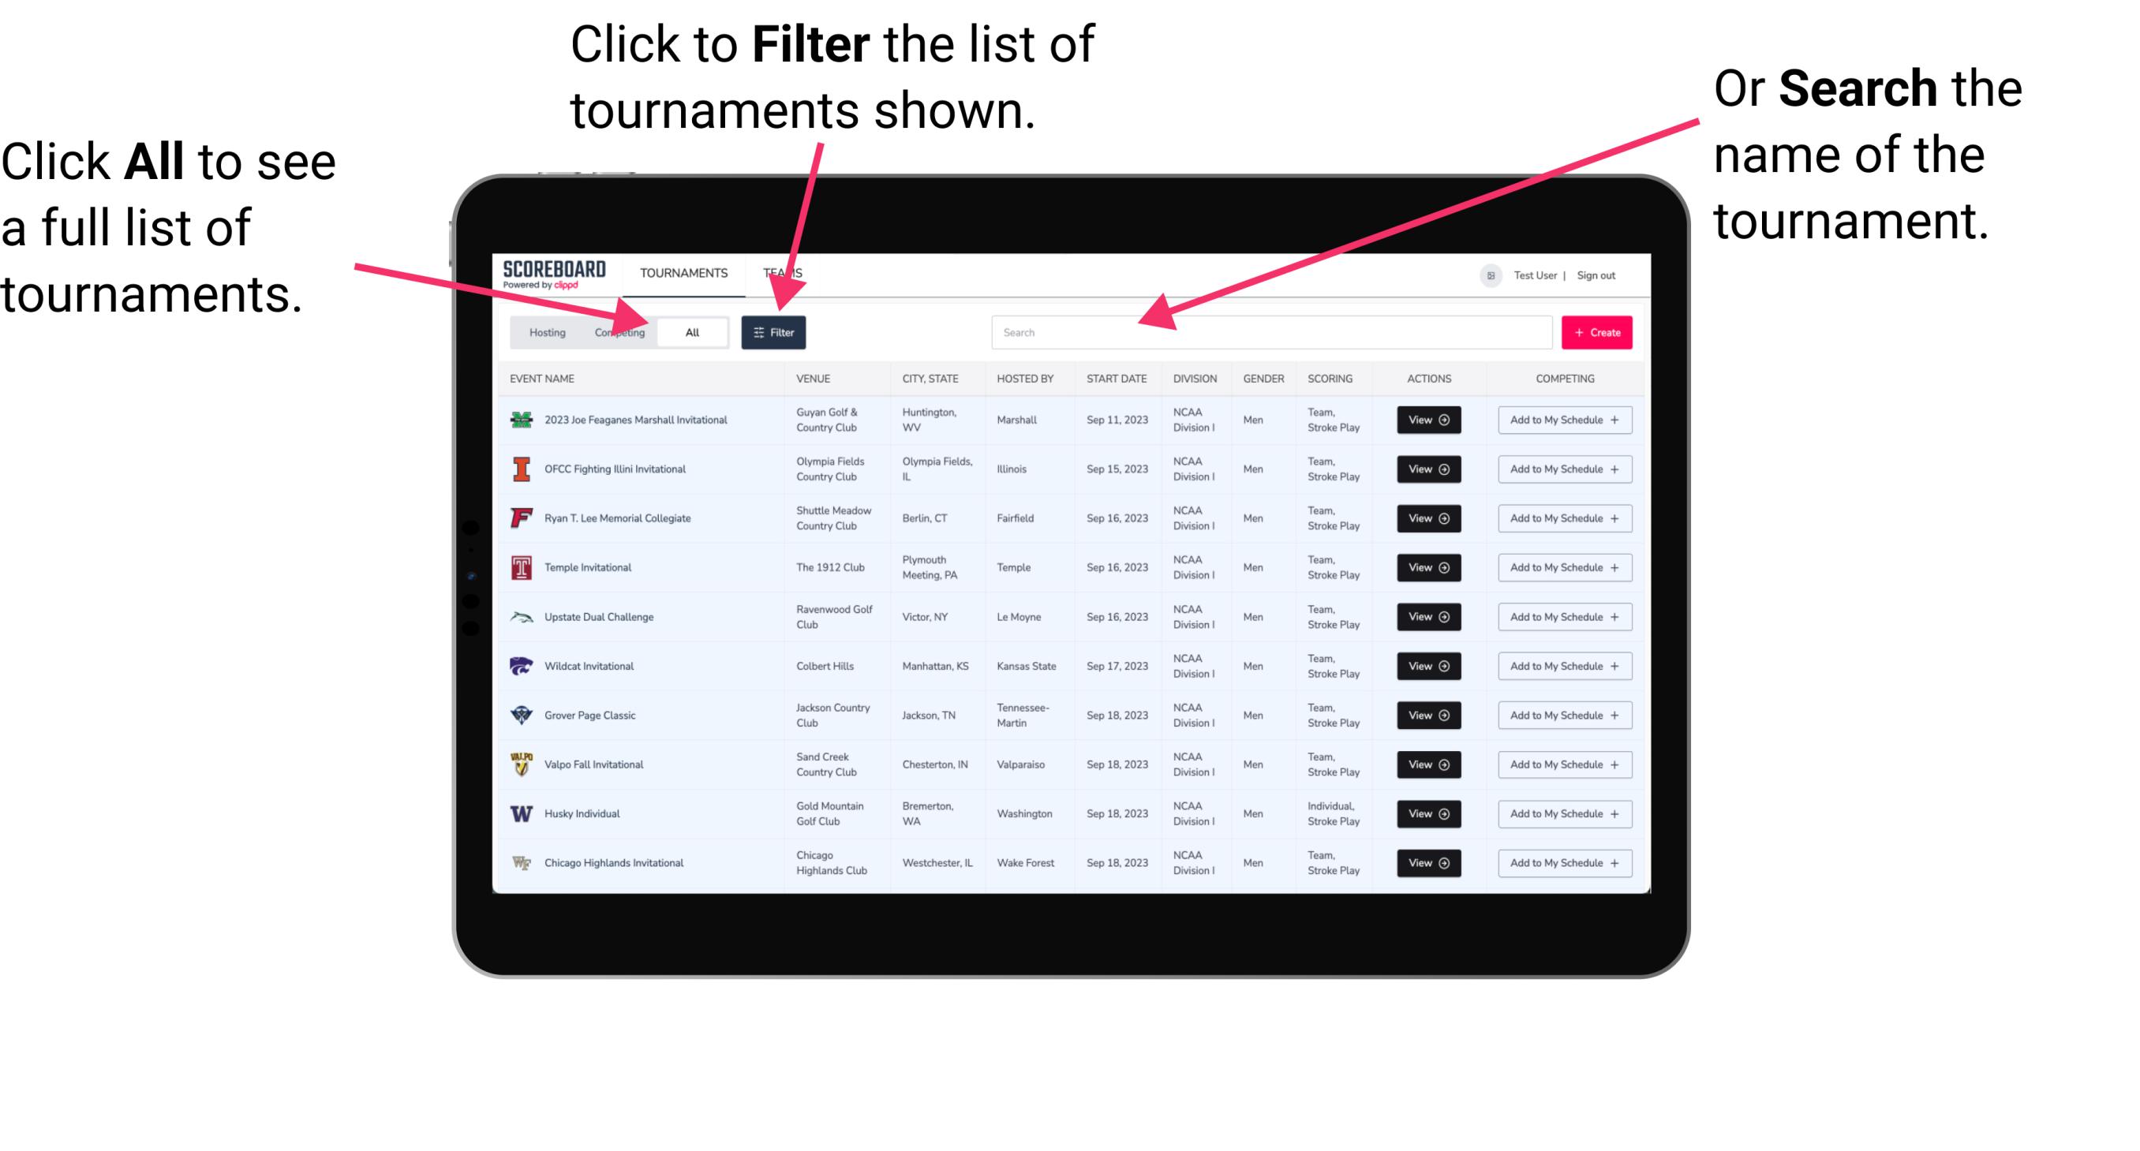Toggle to Hosting tournaments view
2140x1151 pixels.
(x=543, y=331)
